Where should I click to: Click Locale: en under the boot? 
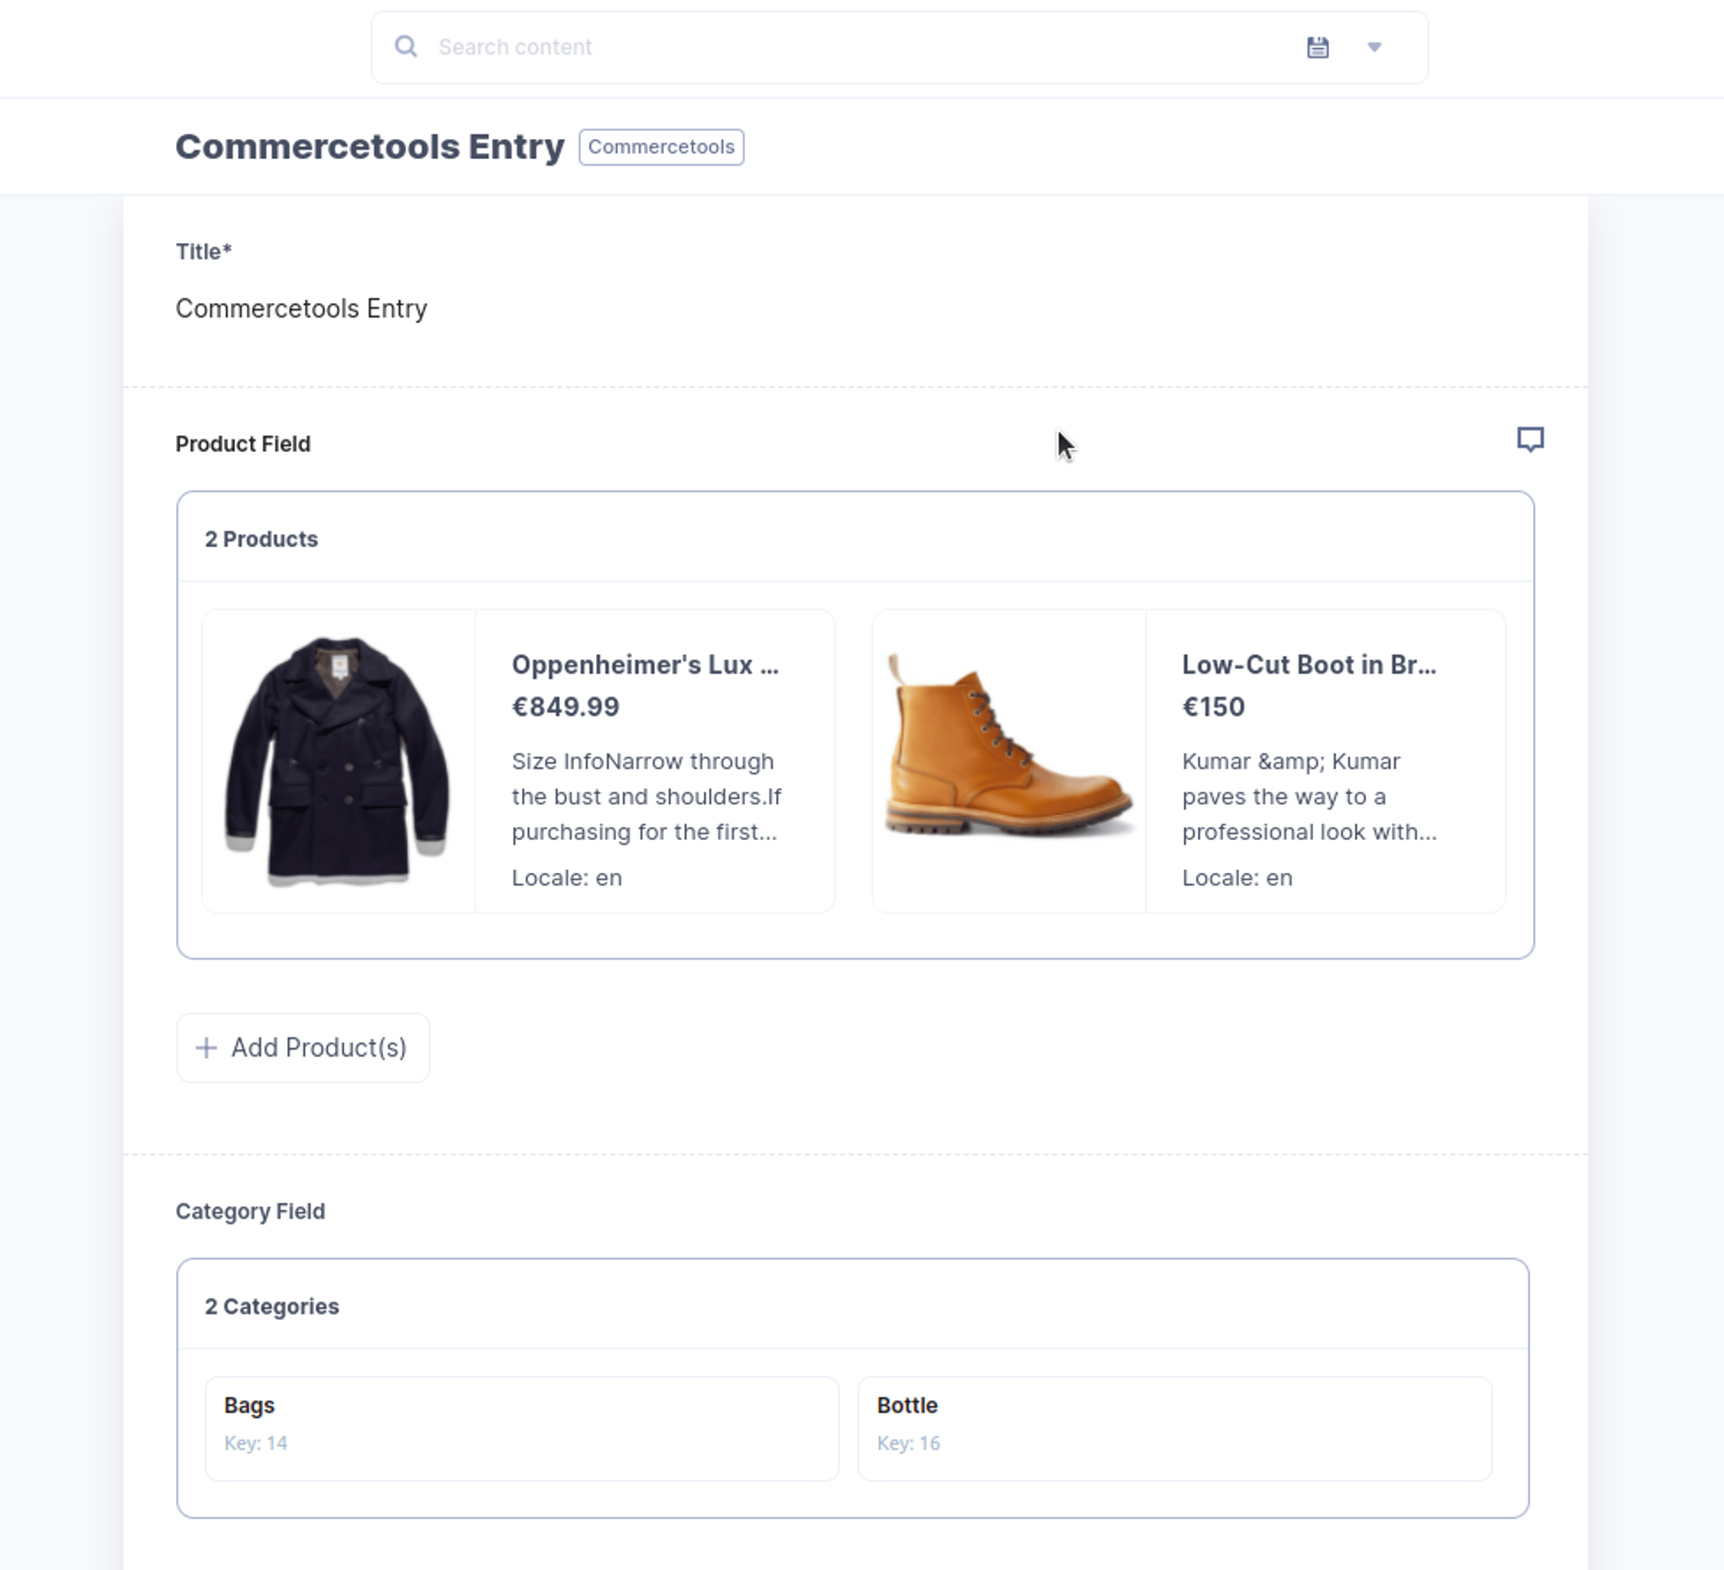[1237, 877]
